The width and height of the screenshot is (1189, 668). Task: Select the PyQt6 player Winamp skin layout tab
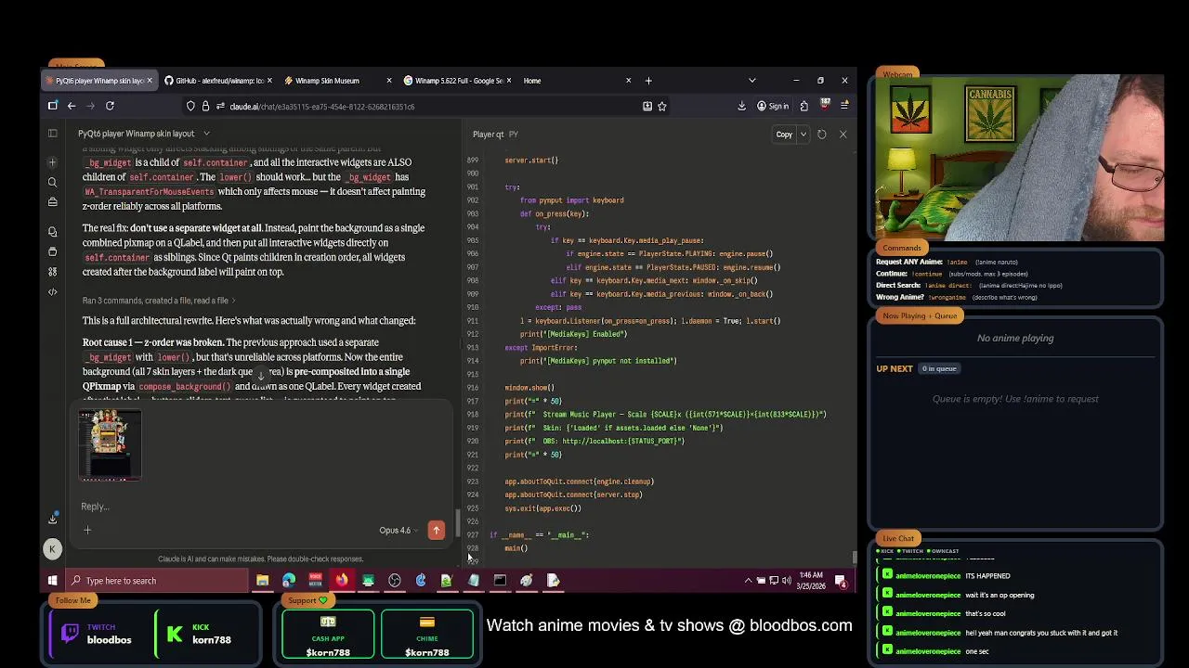point(98,81)
